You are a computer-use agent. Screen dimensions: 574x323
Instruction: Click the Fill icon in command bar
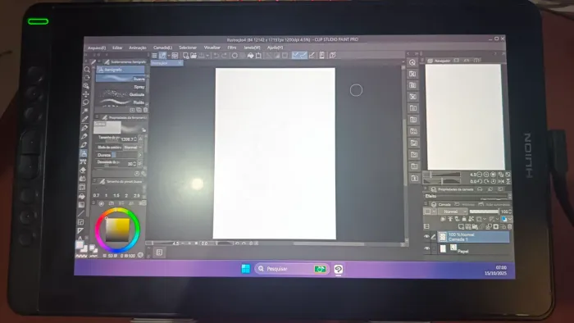coord(250,56)
